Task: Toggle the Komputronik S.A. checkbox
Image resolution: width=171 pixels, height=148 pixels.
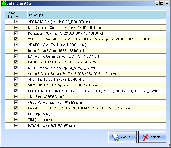Action: [16, 33]
